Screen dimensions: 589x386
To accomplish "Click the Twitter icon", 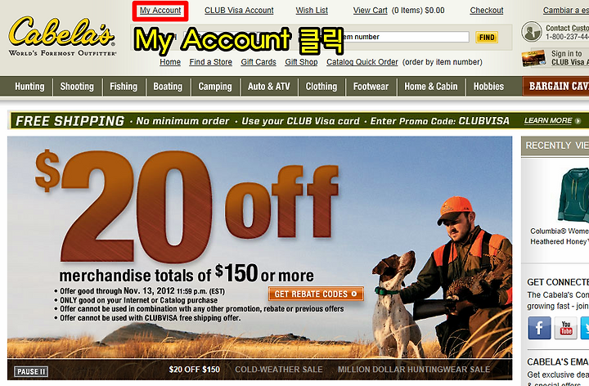I will click(585, 328).
